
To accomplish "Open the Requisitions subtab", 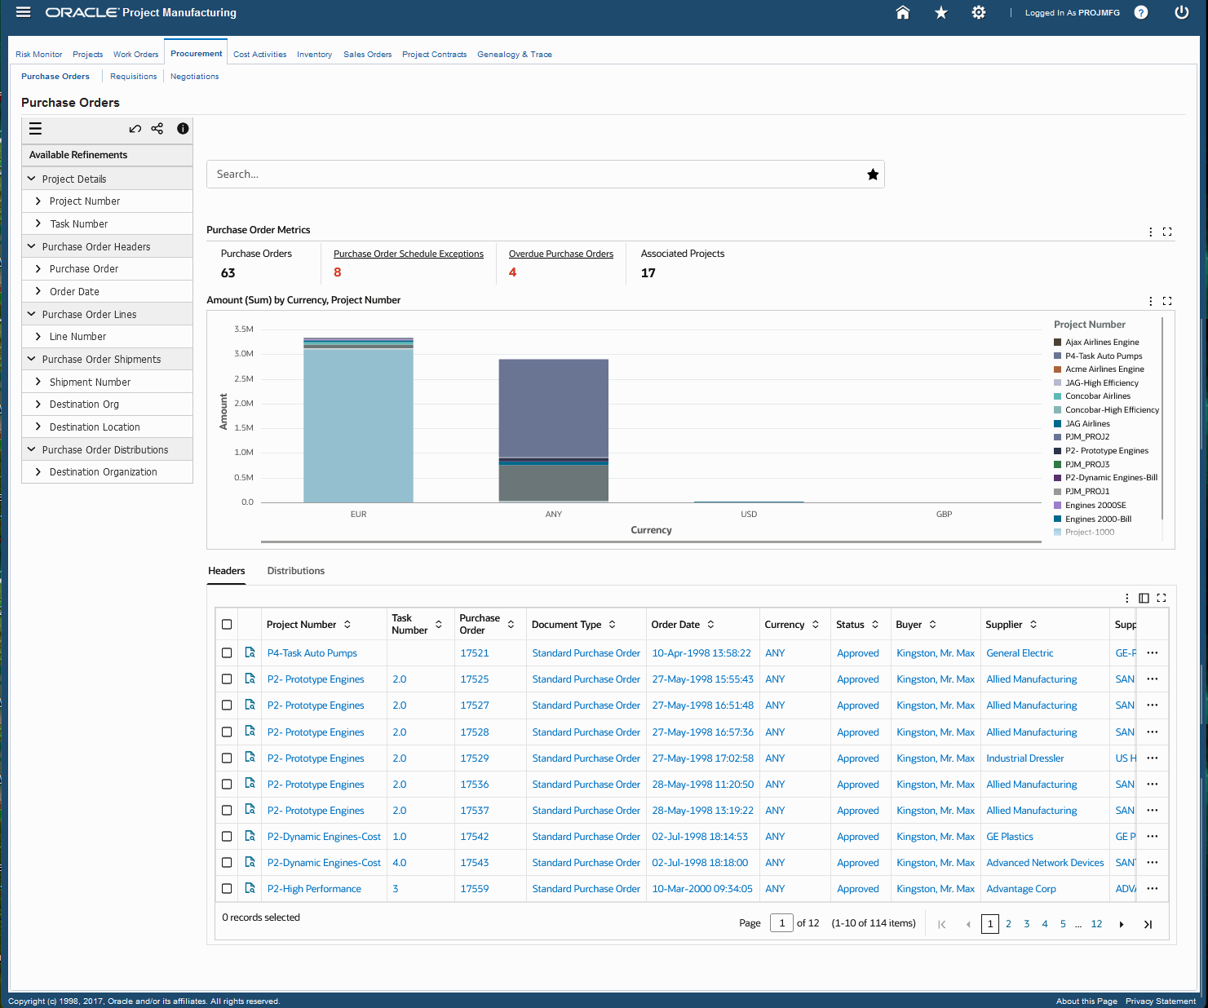I will [133, 77].
